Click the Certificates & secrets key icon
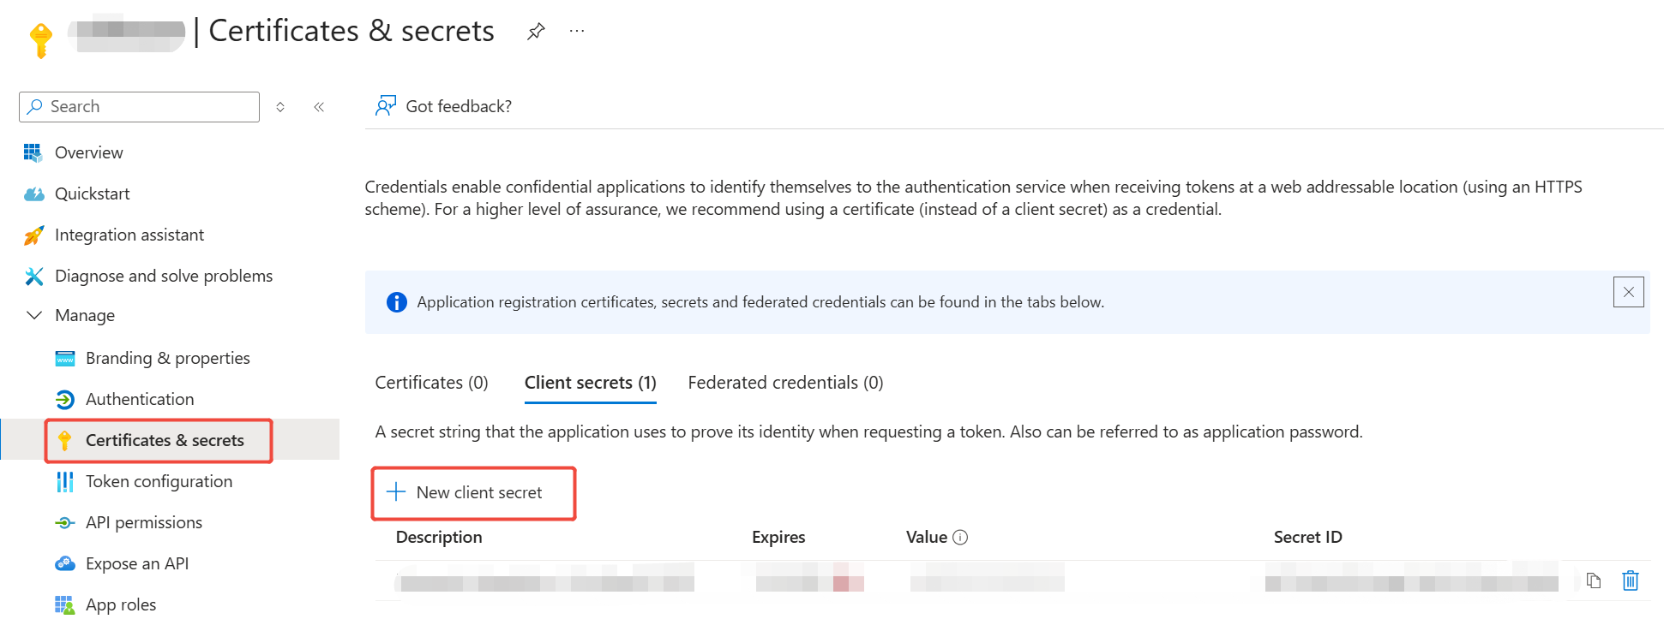The image size is (1664, 631). [64, 440]
